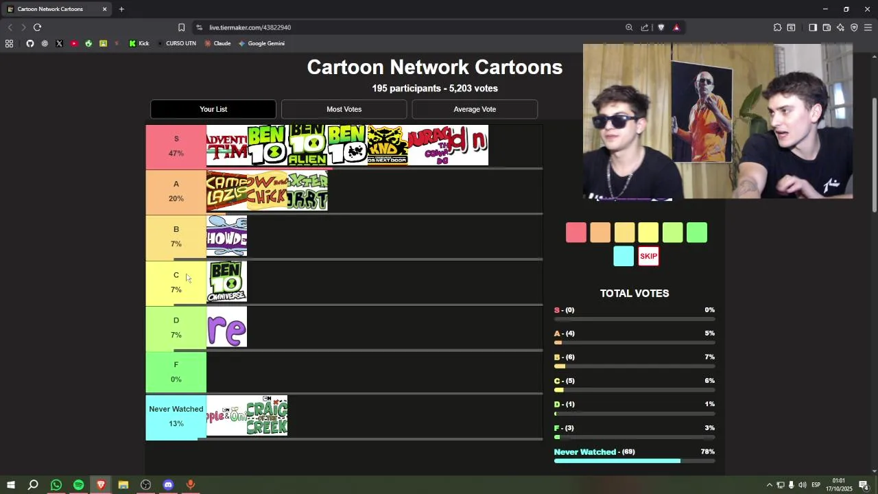Image resolution: width=878 pixels, height=494 pixels.
Task: Open the Kick bookmark
Action: (x=139, y=43)
